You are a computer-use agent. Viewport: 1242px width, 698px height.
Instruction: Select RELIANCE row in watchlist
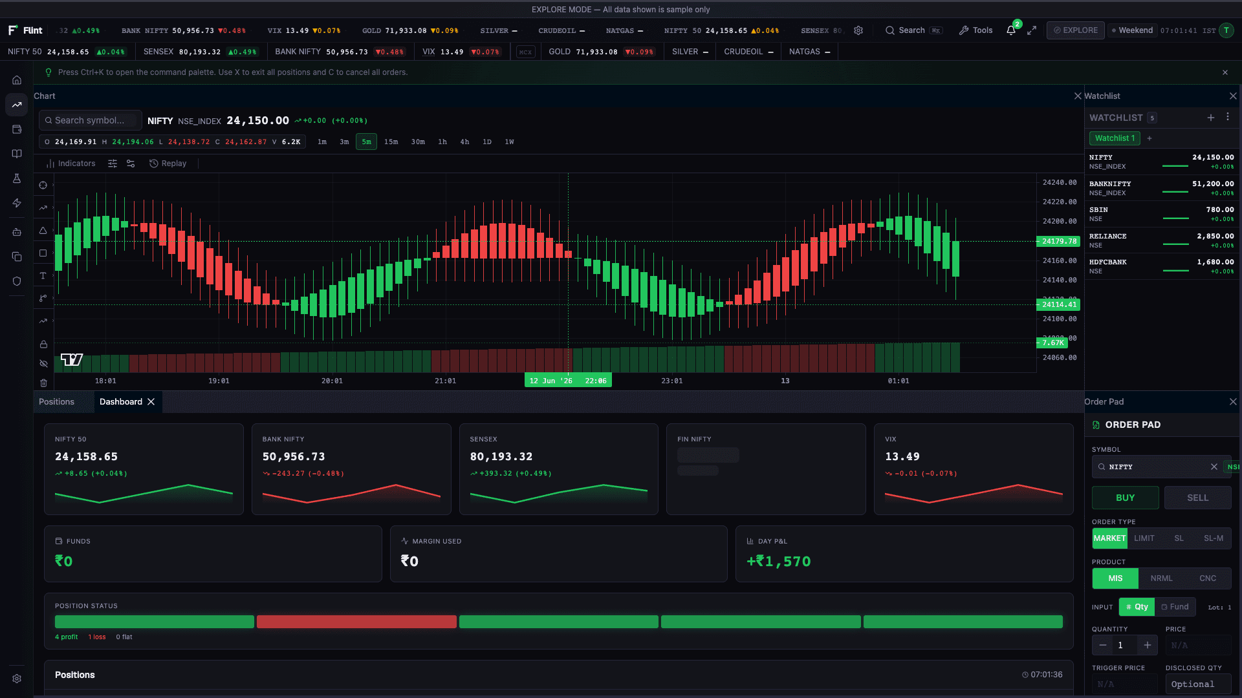[x=1162, y=240]
